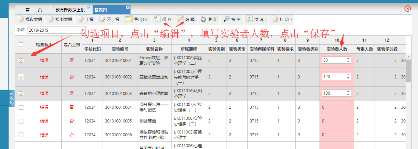
Task: Collapse the sidebar with 收起 button
Action: click(11, 98)
